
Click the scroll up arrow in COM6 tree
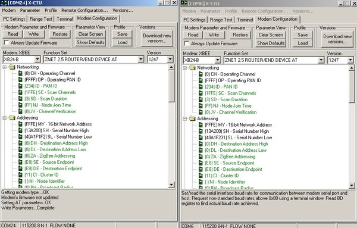coord(352,68)
